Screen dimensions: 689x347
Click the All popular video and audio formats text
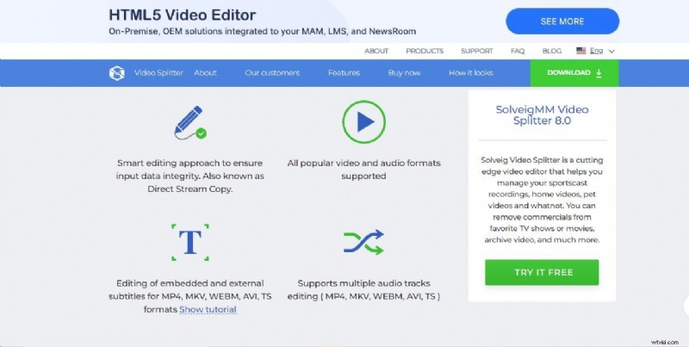point(363,170)
